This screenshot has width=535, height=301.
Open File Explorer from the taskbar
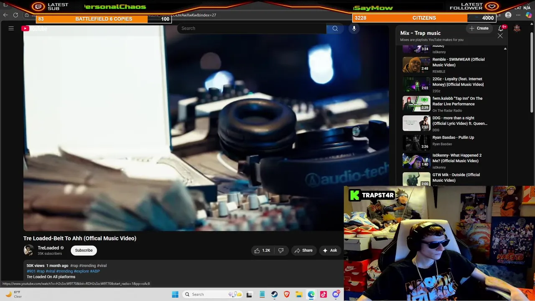(x=299, y=294)
